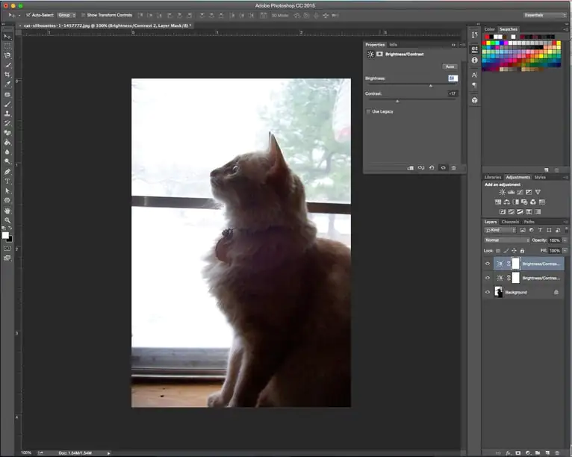Toggle Auto-Select checkbox in options bar
Viewport: 572px width, 457px height.
[x=28, y=15]
